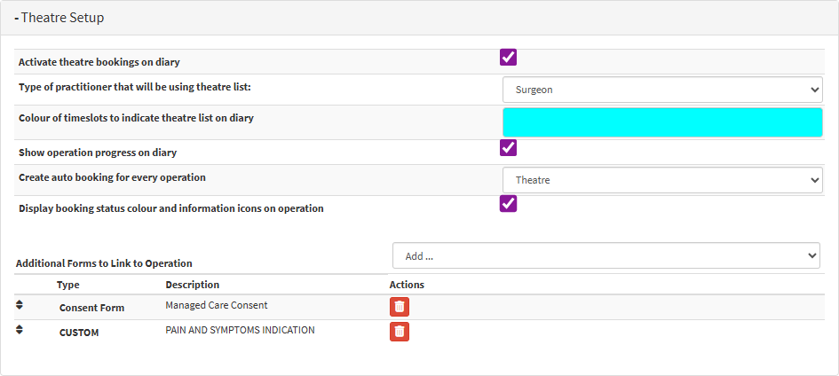Open the Add ... forms dropdown

coord(606,255)
